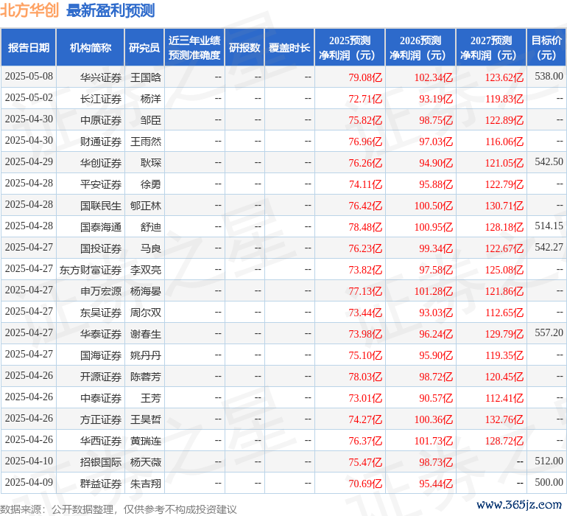Click researcher name 谢春生

coord(145,333)
